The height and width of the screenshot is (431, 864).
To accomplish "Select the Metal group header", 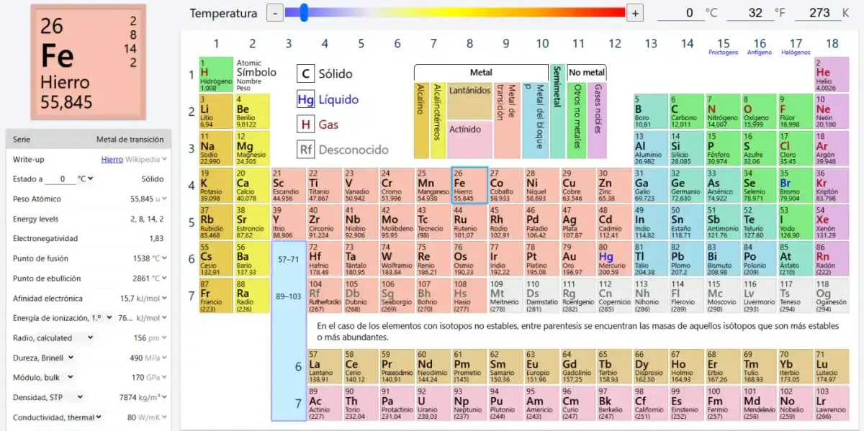I will coord(481,73).
